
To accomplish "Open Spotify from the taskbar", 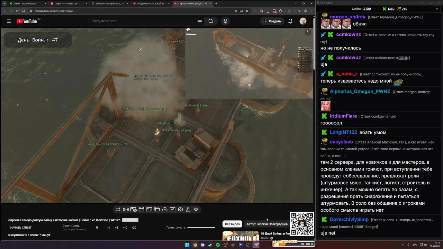I will [x=218, y=245].
